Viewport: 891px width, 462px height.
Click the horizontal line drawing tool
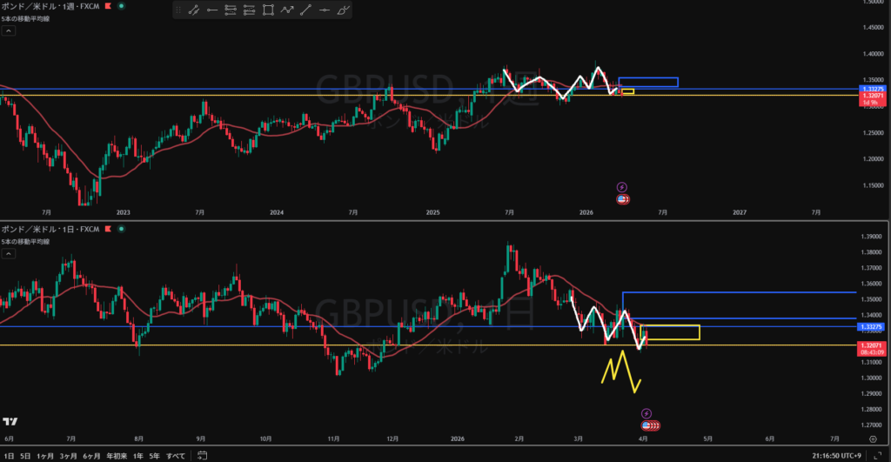pyautogui.click(x=325, y=10)
